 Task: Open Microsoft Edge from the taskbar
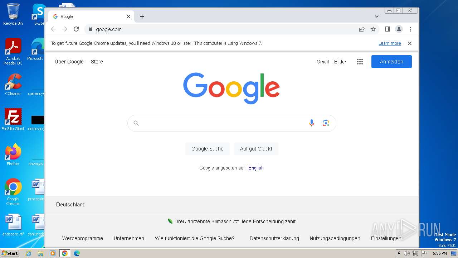coord(77,253)
